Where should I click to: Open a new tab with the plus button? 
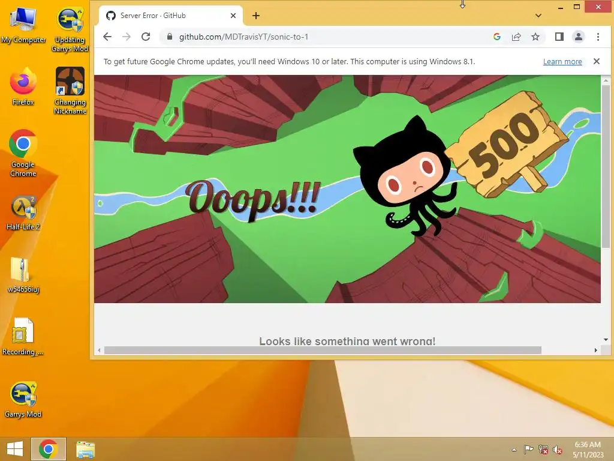(255, 16)
